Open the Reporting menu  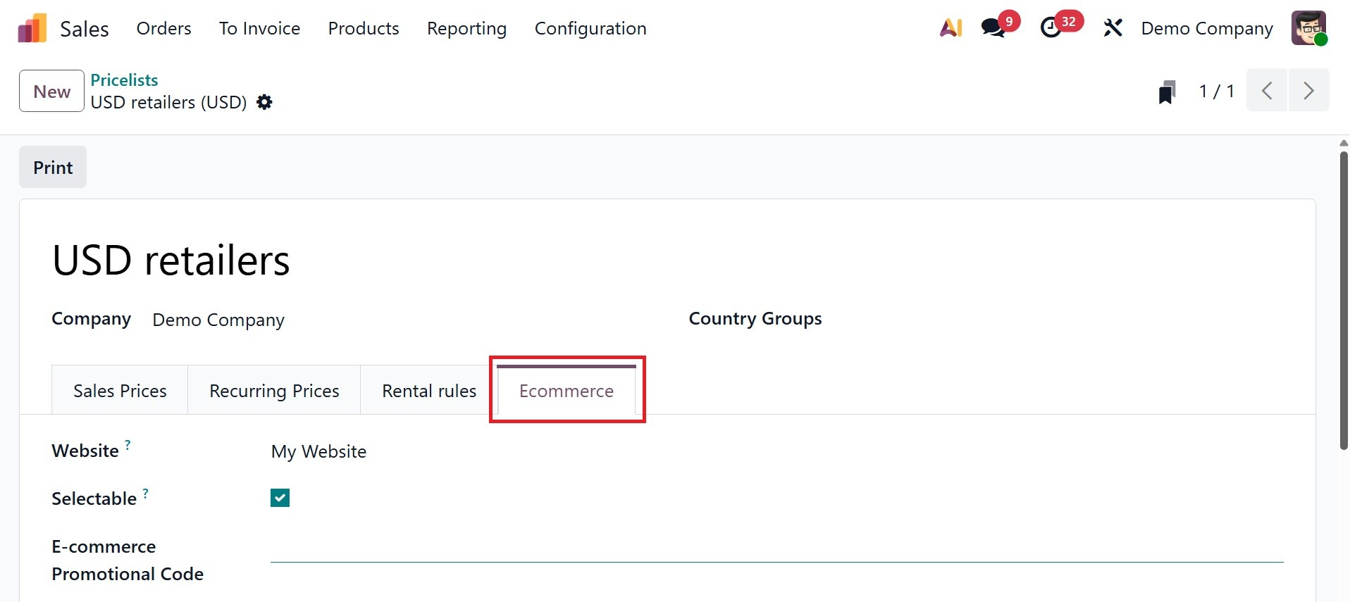pyautogui.click(x=466, y=29)
